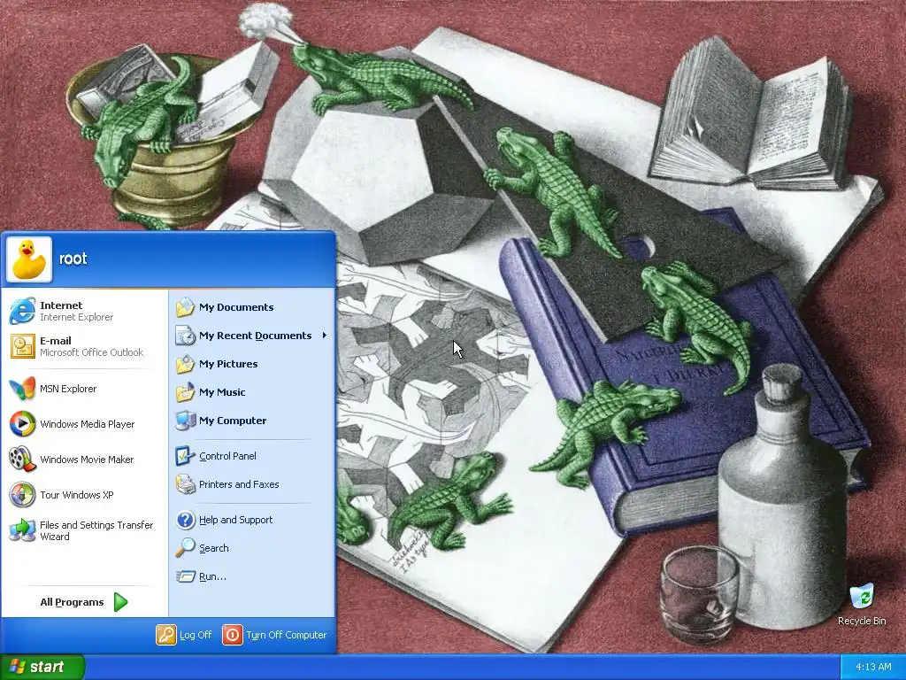The width and height of the screenshot is (906, 680).
Task: Click Printers and Faxes icon
Action: pyautogui.click(x=186, y=484)
